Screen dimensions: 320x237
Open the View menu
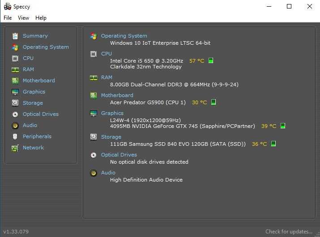[x=23, y=18]
